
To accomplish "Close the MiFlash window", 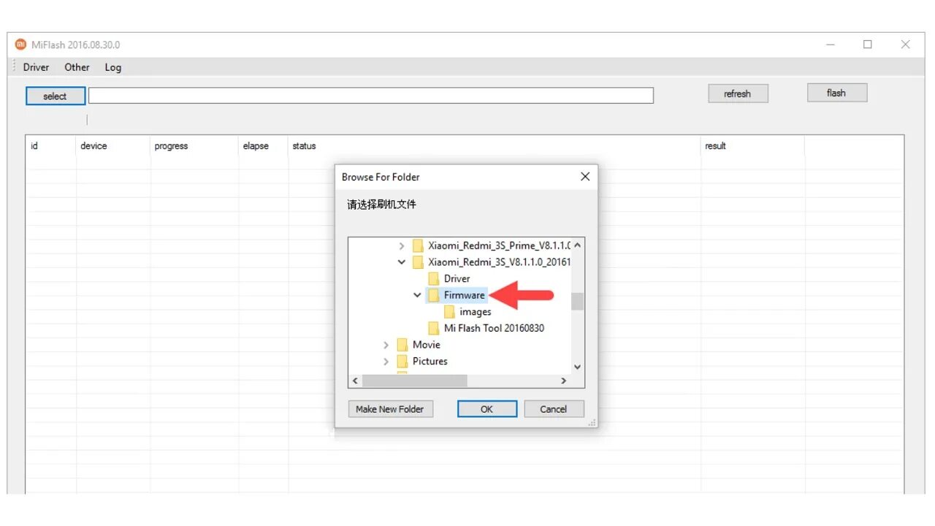I will [905, 45].
